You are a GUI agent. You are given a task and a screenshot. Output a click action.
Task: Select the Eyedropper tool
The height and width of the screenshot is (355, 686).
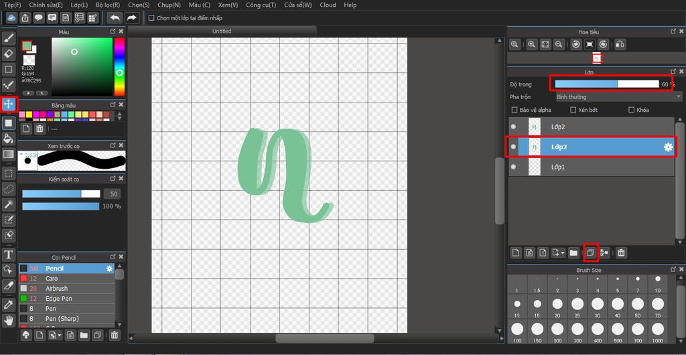8,305
